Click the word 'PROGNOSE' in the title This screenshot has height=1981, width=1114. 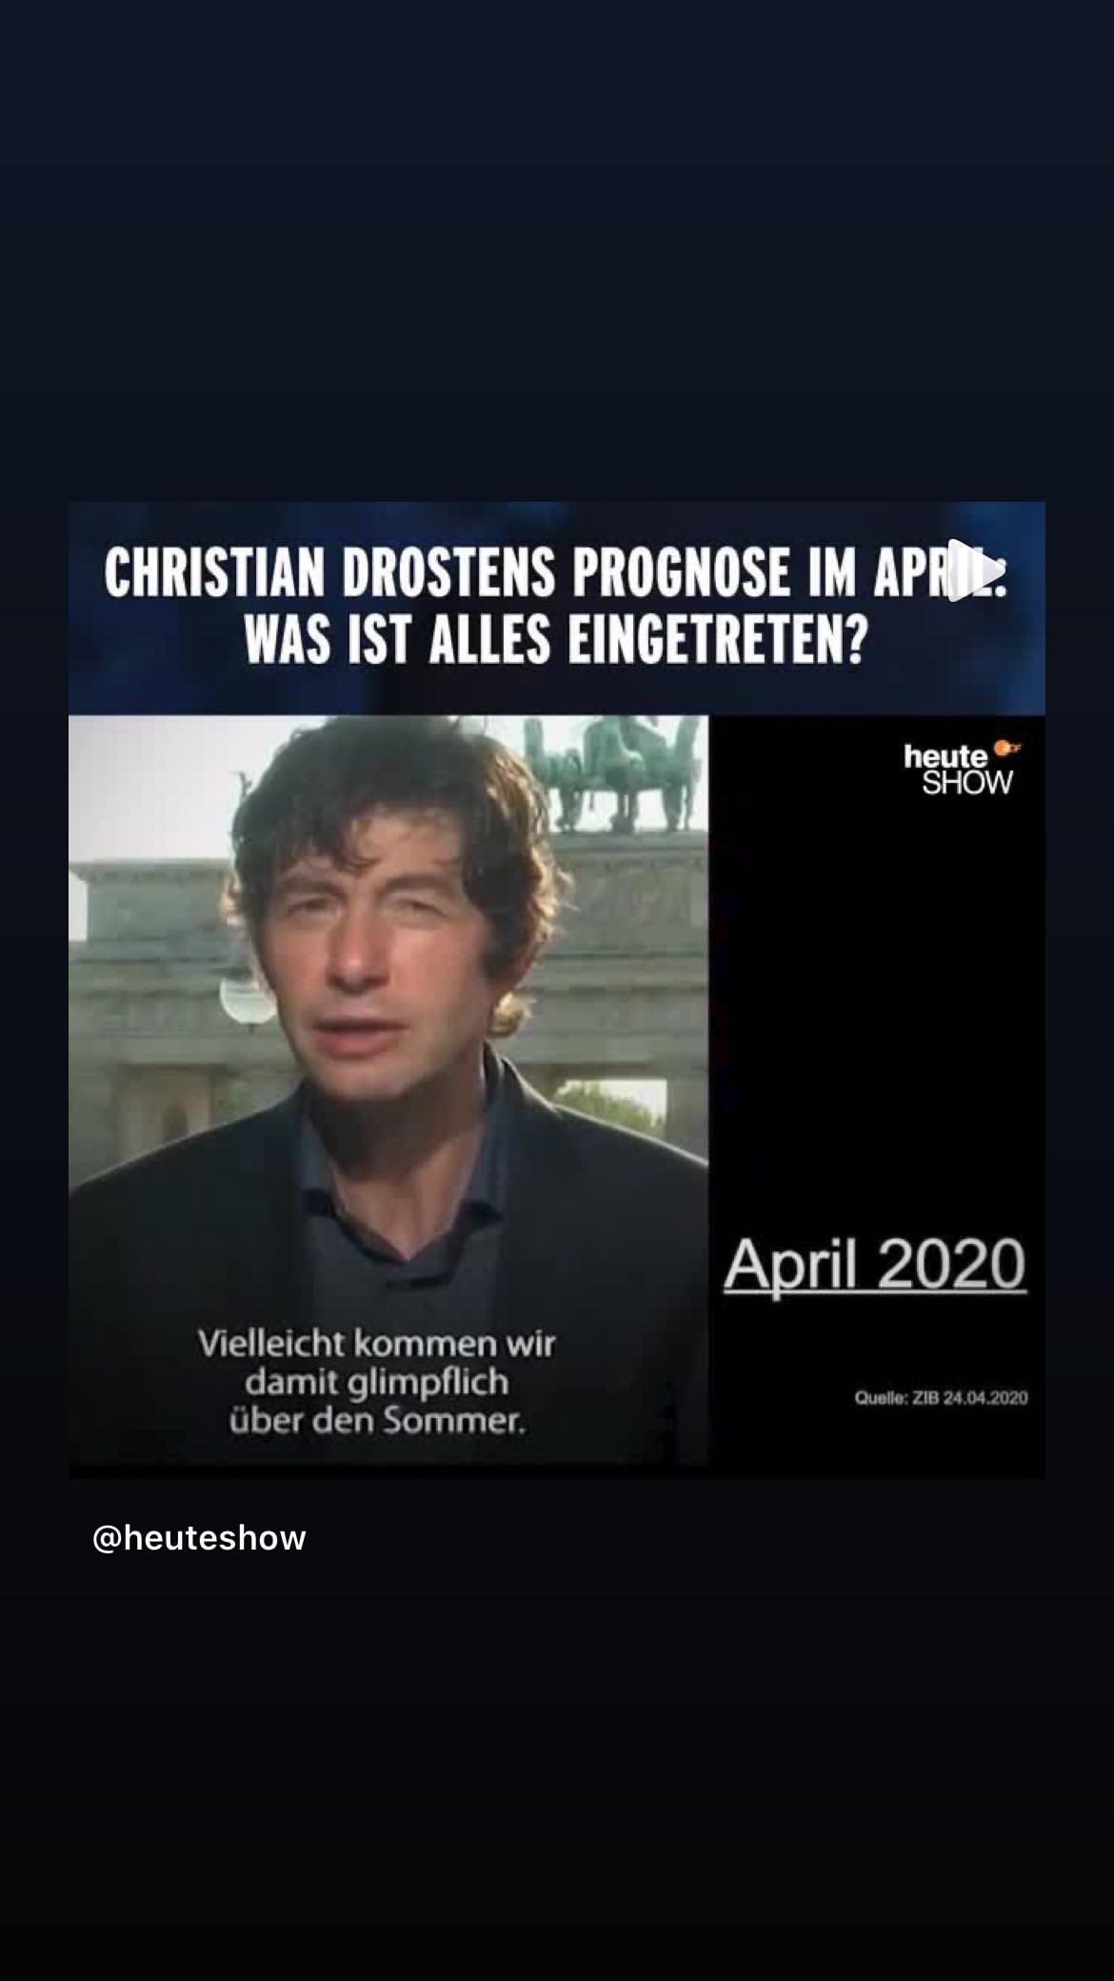pos(681,572)
